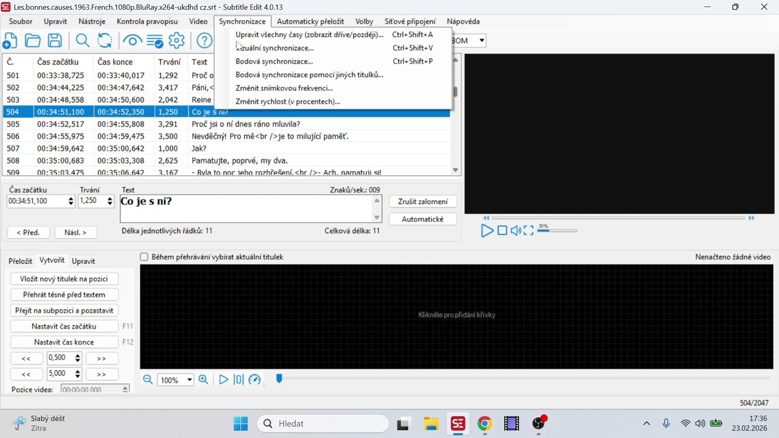Open the encoding dropdown ending in BOM
Image resolution: width=779 pixels, height=438 pixels.
(x=481, y=41)
